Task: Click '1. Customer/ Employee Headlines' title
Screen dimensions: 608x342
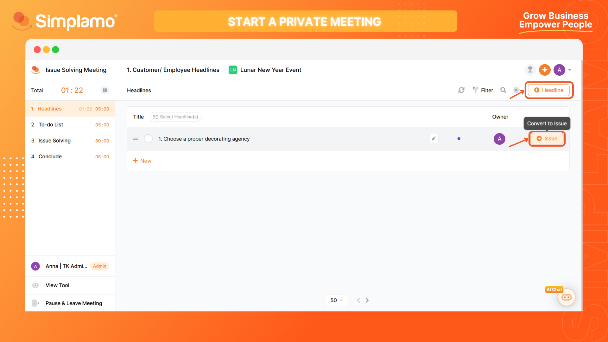Action: tap(173, 70)
